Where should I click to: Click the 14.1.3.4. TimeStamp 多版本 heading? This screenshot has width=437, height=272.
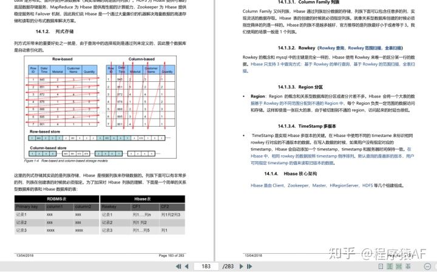pos(307,126)
